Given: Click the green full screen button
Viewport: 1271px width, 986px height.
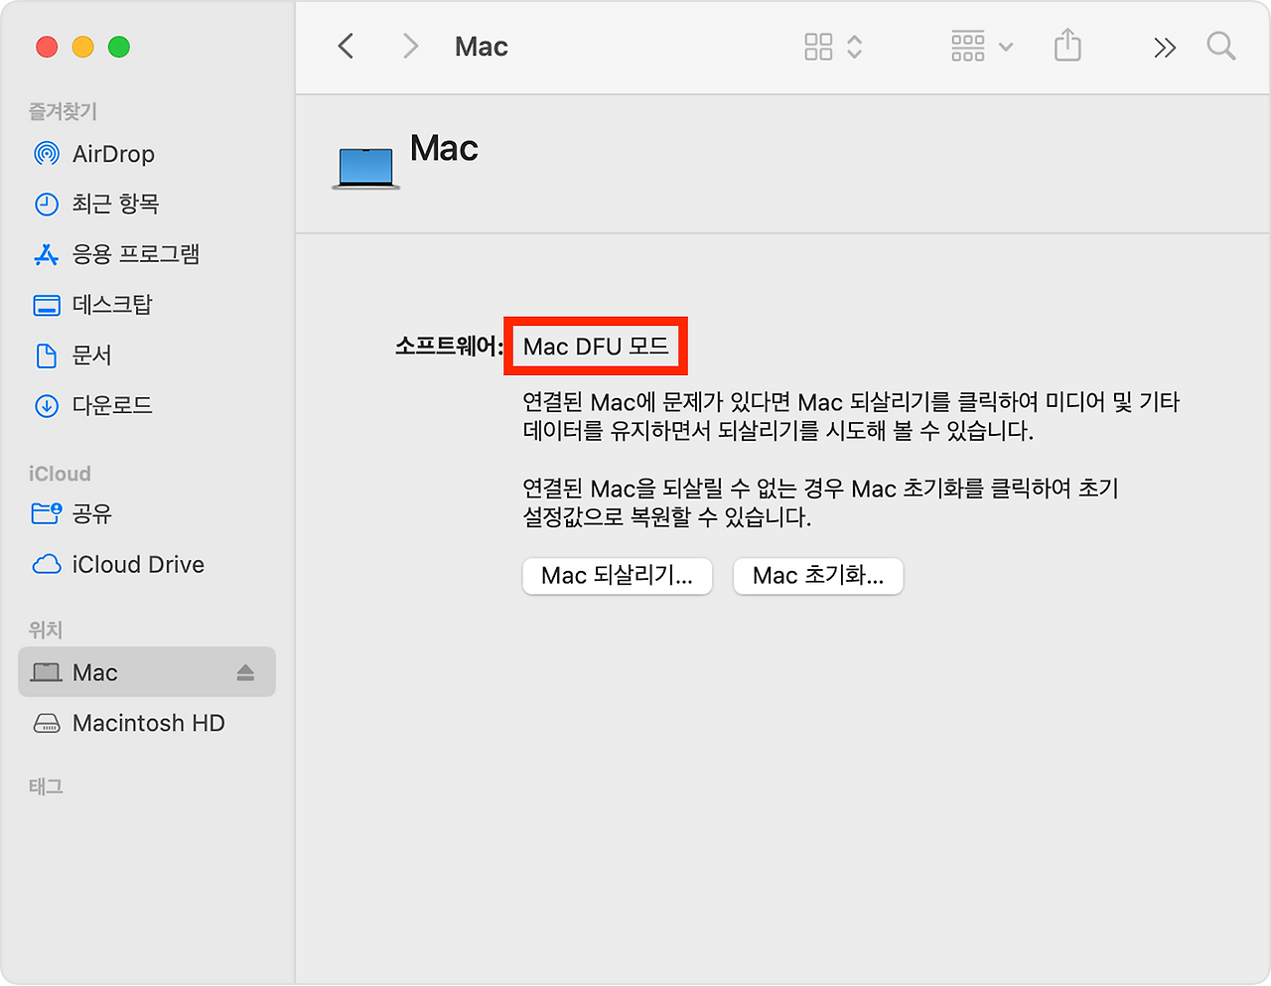Looking at the screenshot, I should tap(119, 47).
